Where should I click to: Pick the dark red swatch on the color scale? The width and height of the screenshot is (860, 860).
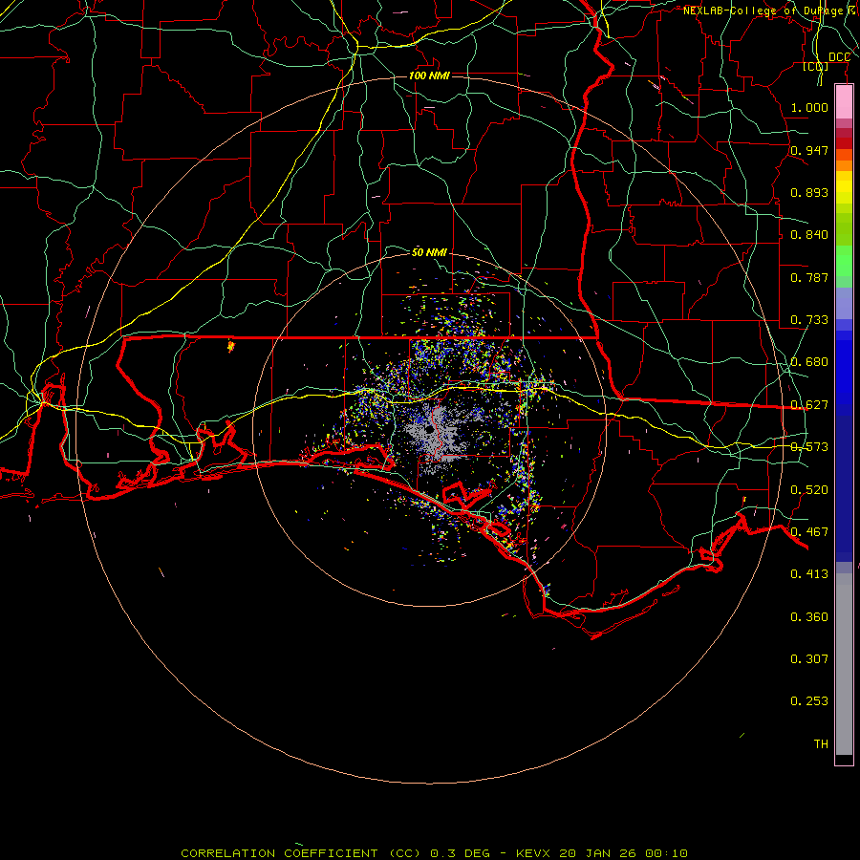844,143
